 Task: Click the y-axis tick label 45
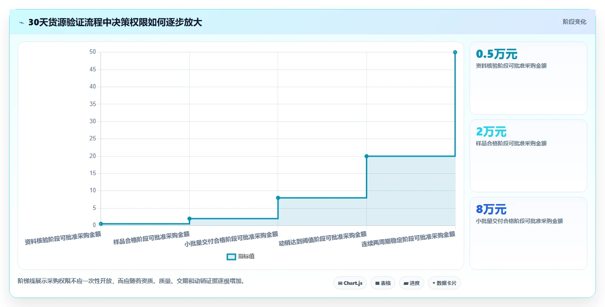(x=93, y=70)
